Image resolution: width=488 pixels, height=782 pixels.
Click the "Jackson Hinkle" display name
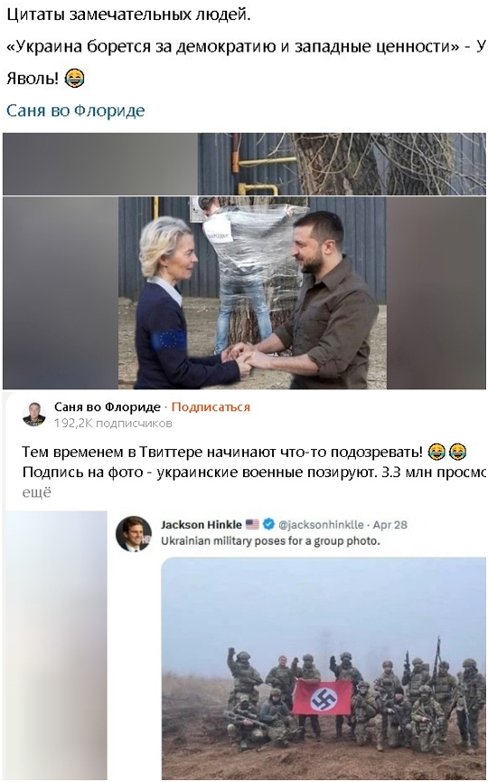click(202, 524)
